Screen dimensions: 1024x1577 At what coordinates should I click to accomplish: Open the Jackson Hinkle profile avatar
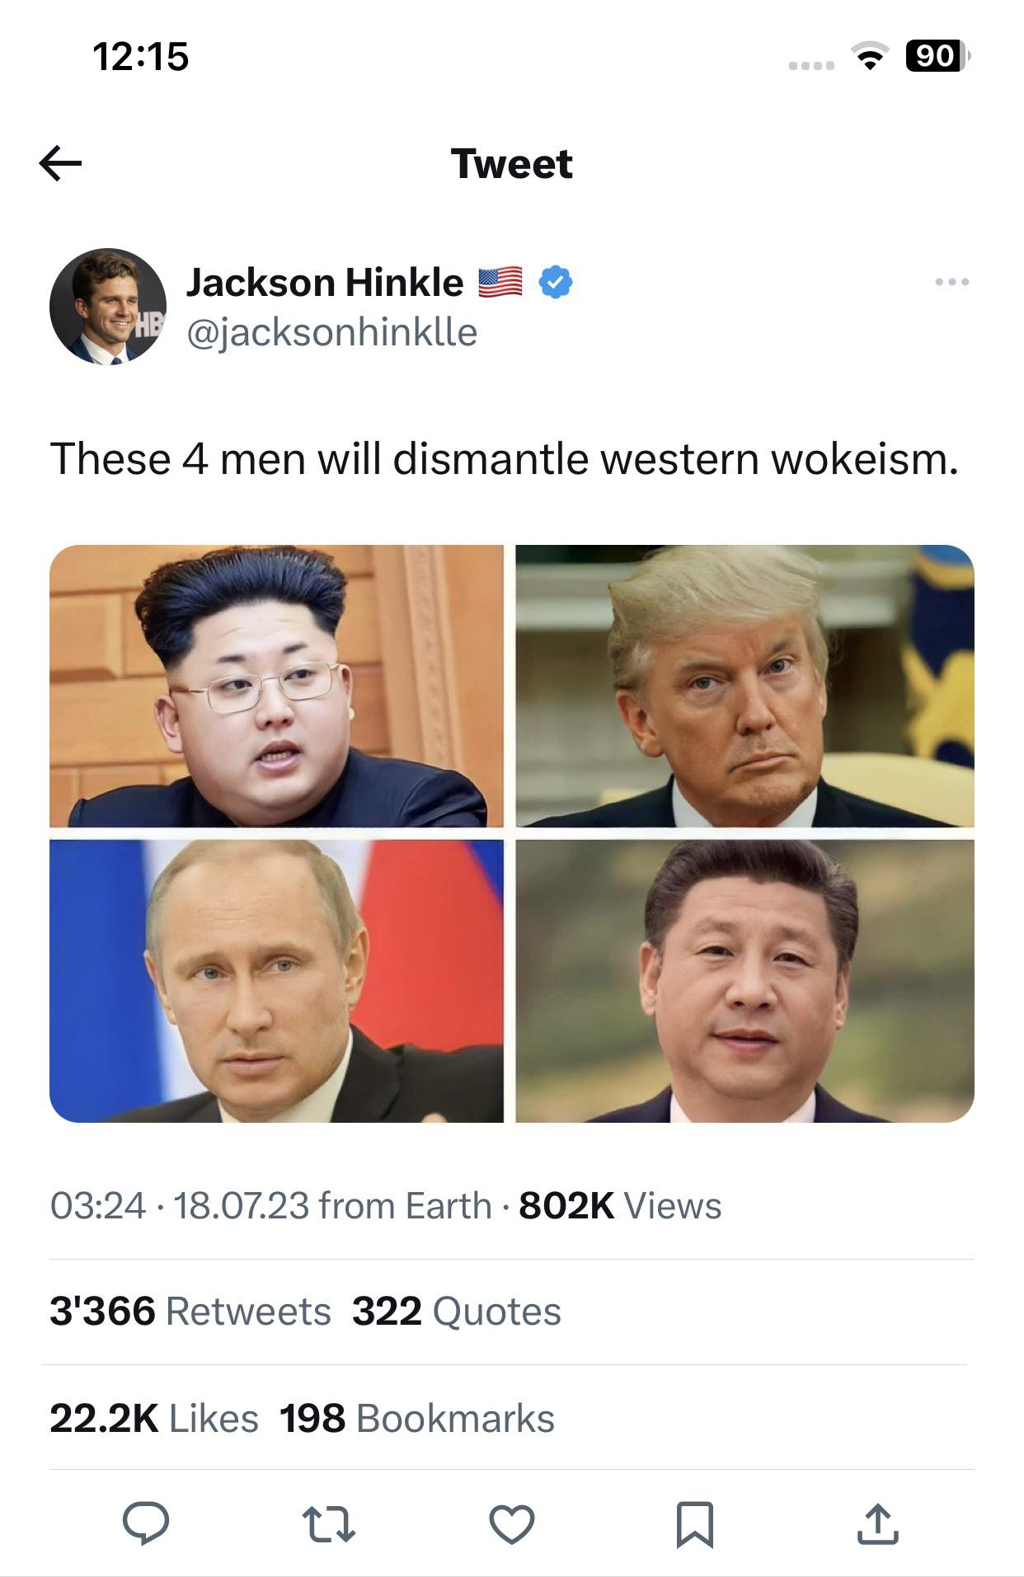[x=108, y=307]
